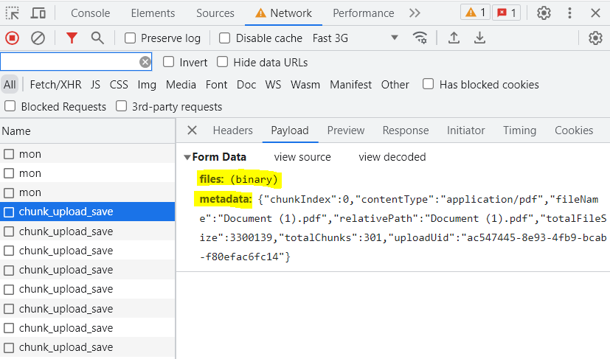Image resolution: width=610 pixels, height=359 pixels.
Task: Stop recording network log
Action: 13,38
